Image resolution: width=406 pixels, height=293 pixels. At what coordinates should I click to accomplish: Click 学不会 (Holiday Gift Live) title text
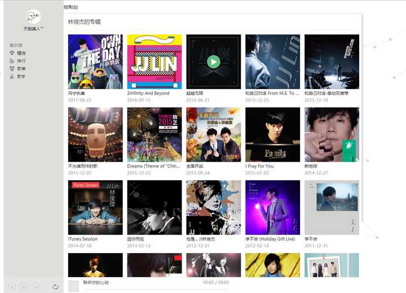click(270, 239)
